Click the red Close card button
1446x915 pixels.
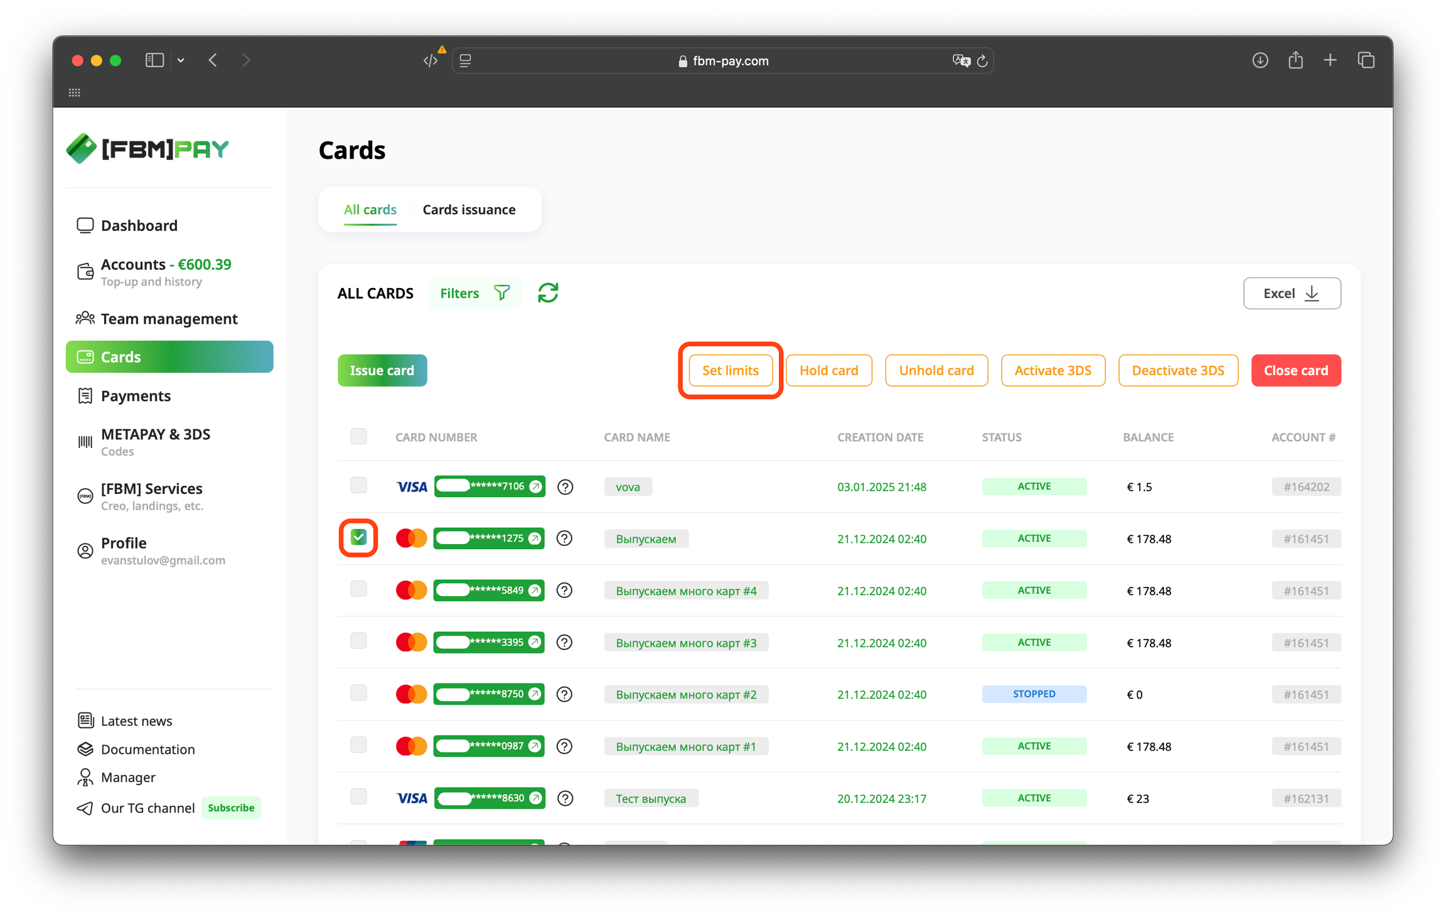tap(1295, 370)
